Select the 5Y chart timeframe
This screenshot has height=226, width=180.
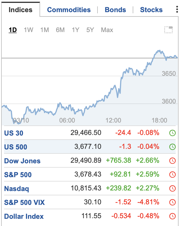pyautogui.click(x=90, y=30)
